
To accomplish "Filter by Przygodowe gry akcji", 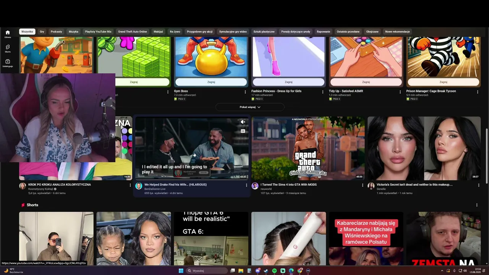I will 199,32.
